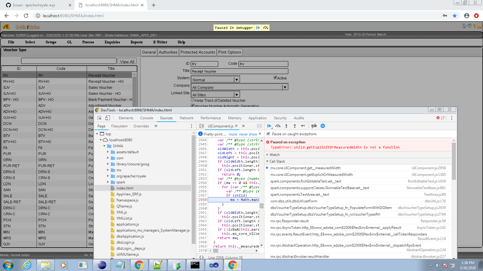Enable Keep Track of Deleted Voucher
The height and width of the screenshot is (271, 483).
pyautogui.click(x=193, y=100)
